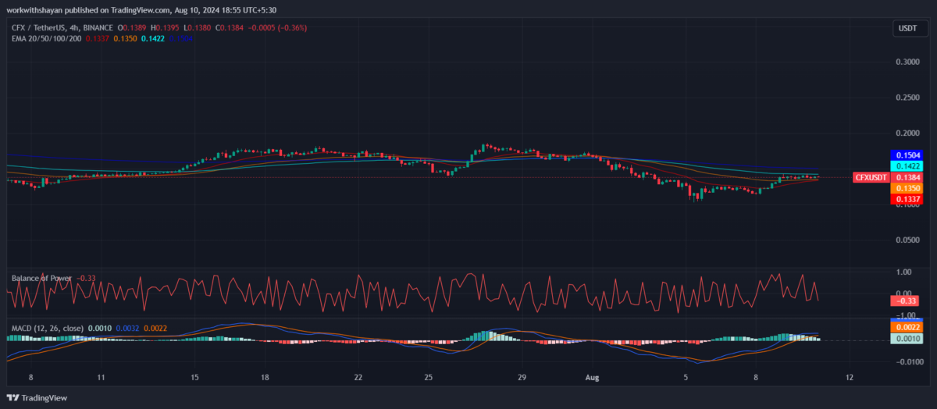The image size is (937, 409).
Task: Click the cyan 0.1422 EMA price tag
Action: click(907, 166)
